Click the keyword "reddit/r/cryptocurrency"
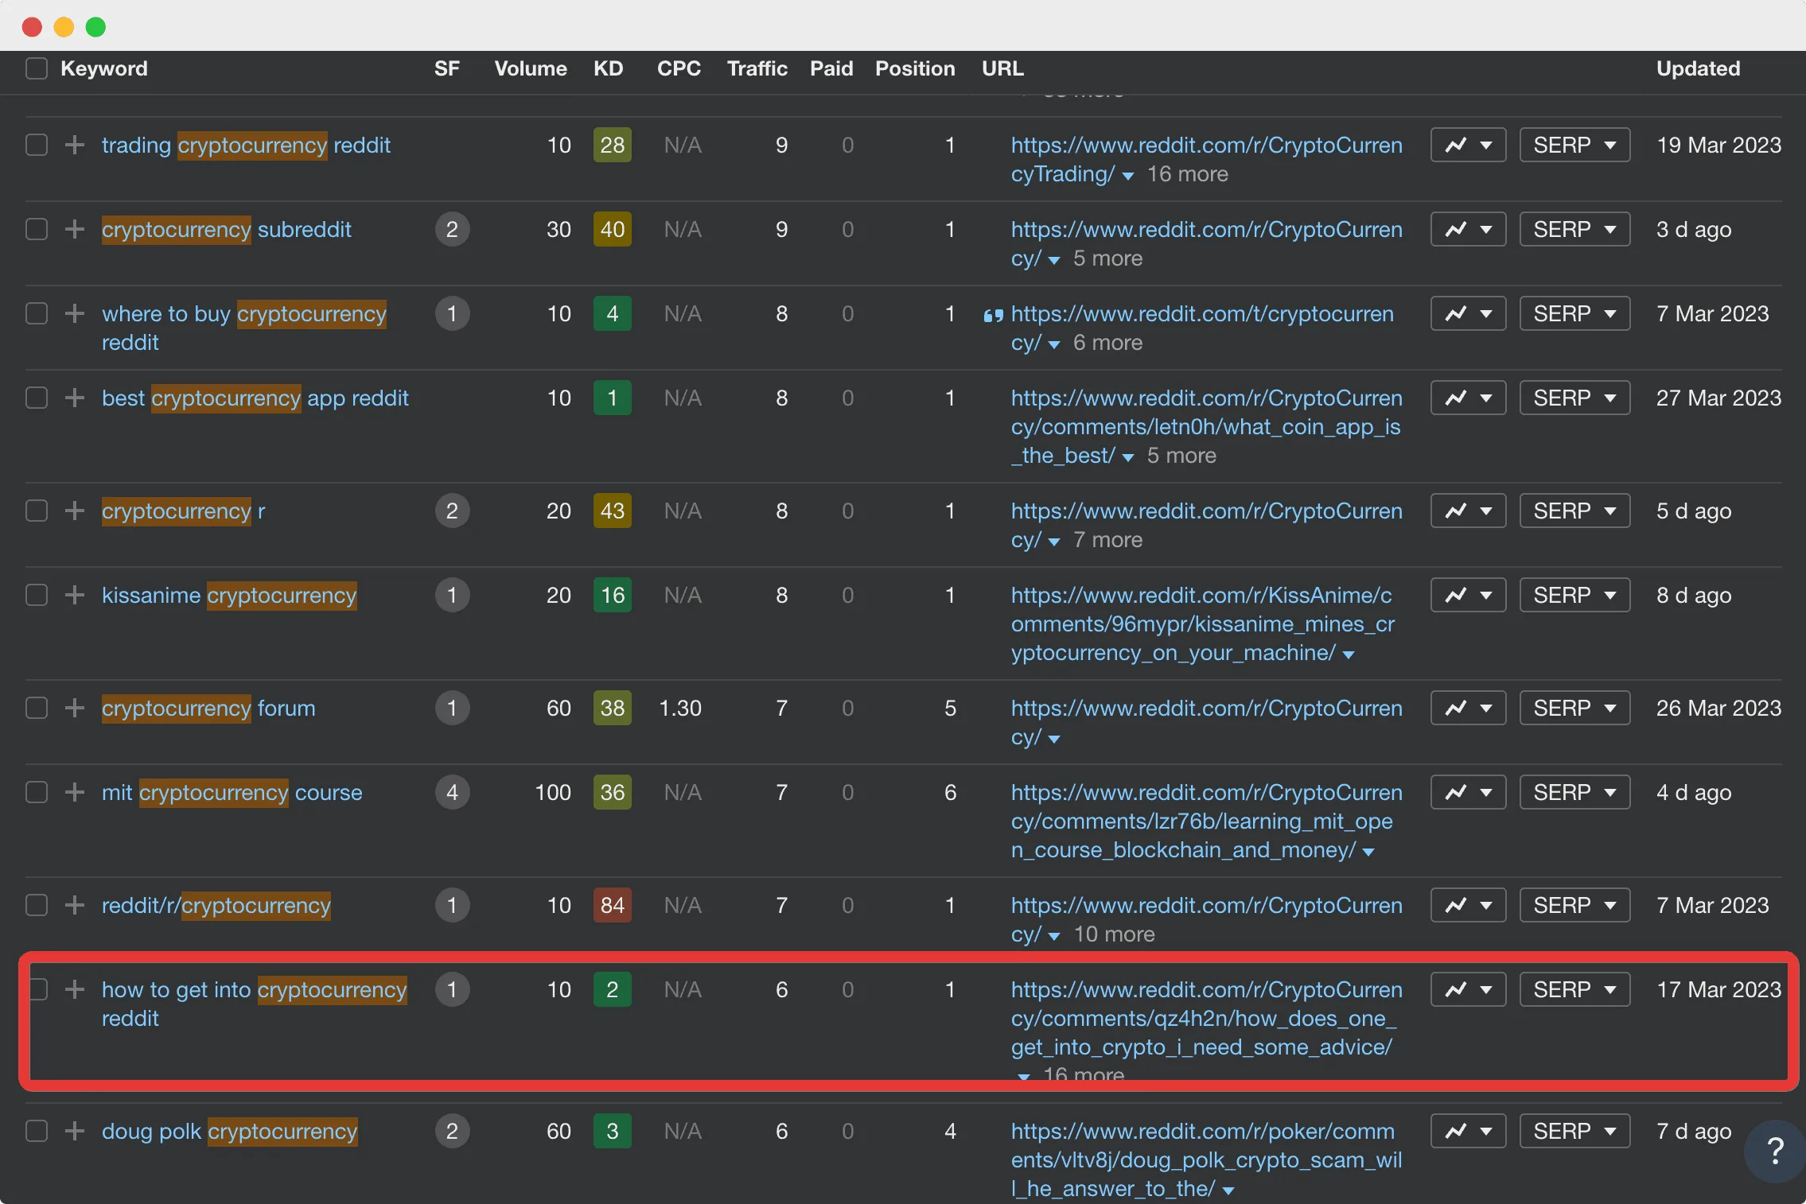Image resolution: width=1806 pixels, height=1204 pixels. [x=216, y=905]
